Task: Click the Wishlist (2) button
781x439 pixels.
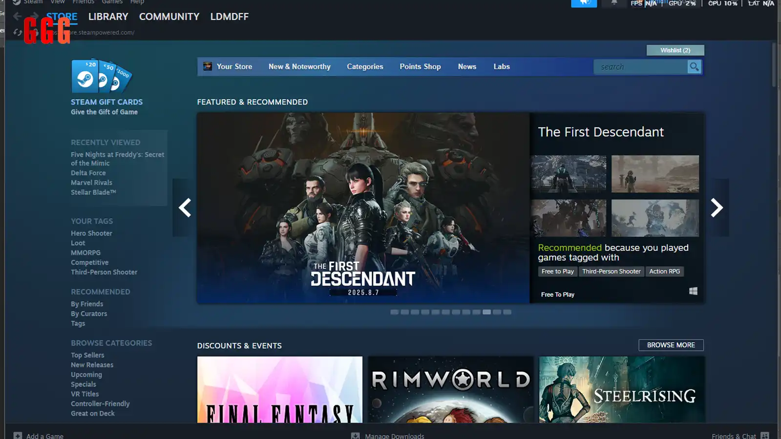Action: coord(675,50)
